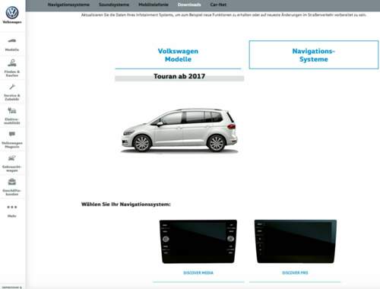Click the white Touran car image
The image size is (380, 289).
pyautogui.click(x=179, y=131)
